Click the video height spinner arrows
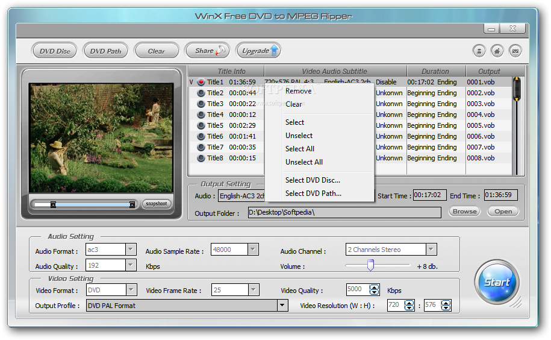The height and width of the screenshot is (340, 551). click(446, 305)
